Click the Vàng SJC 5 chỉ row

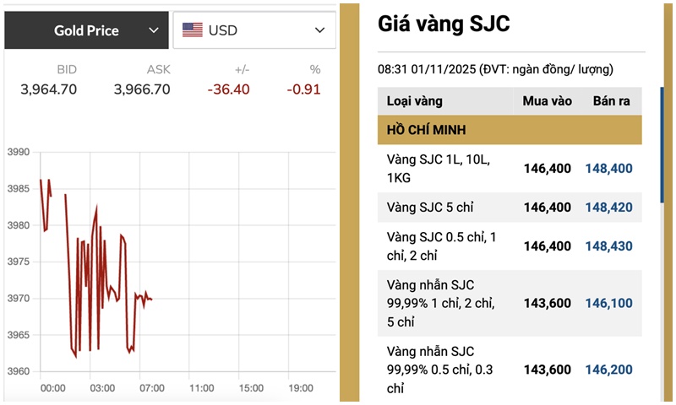(x=429, y=207)
